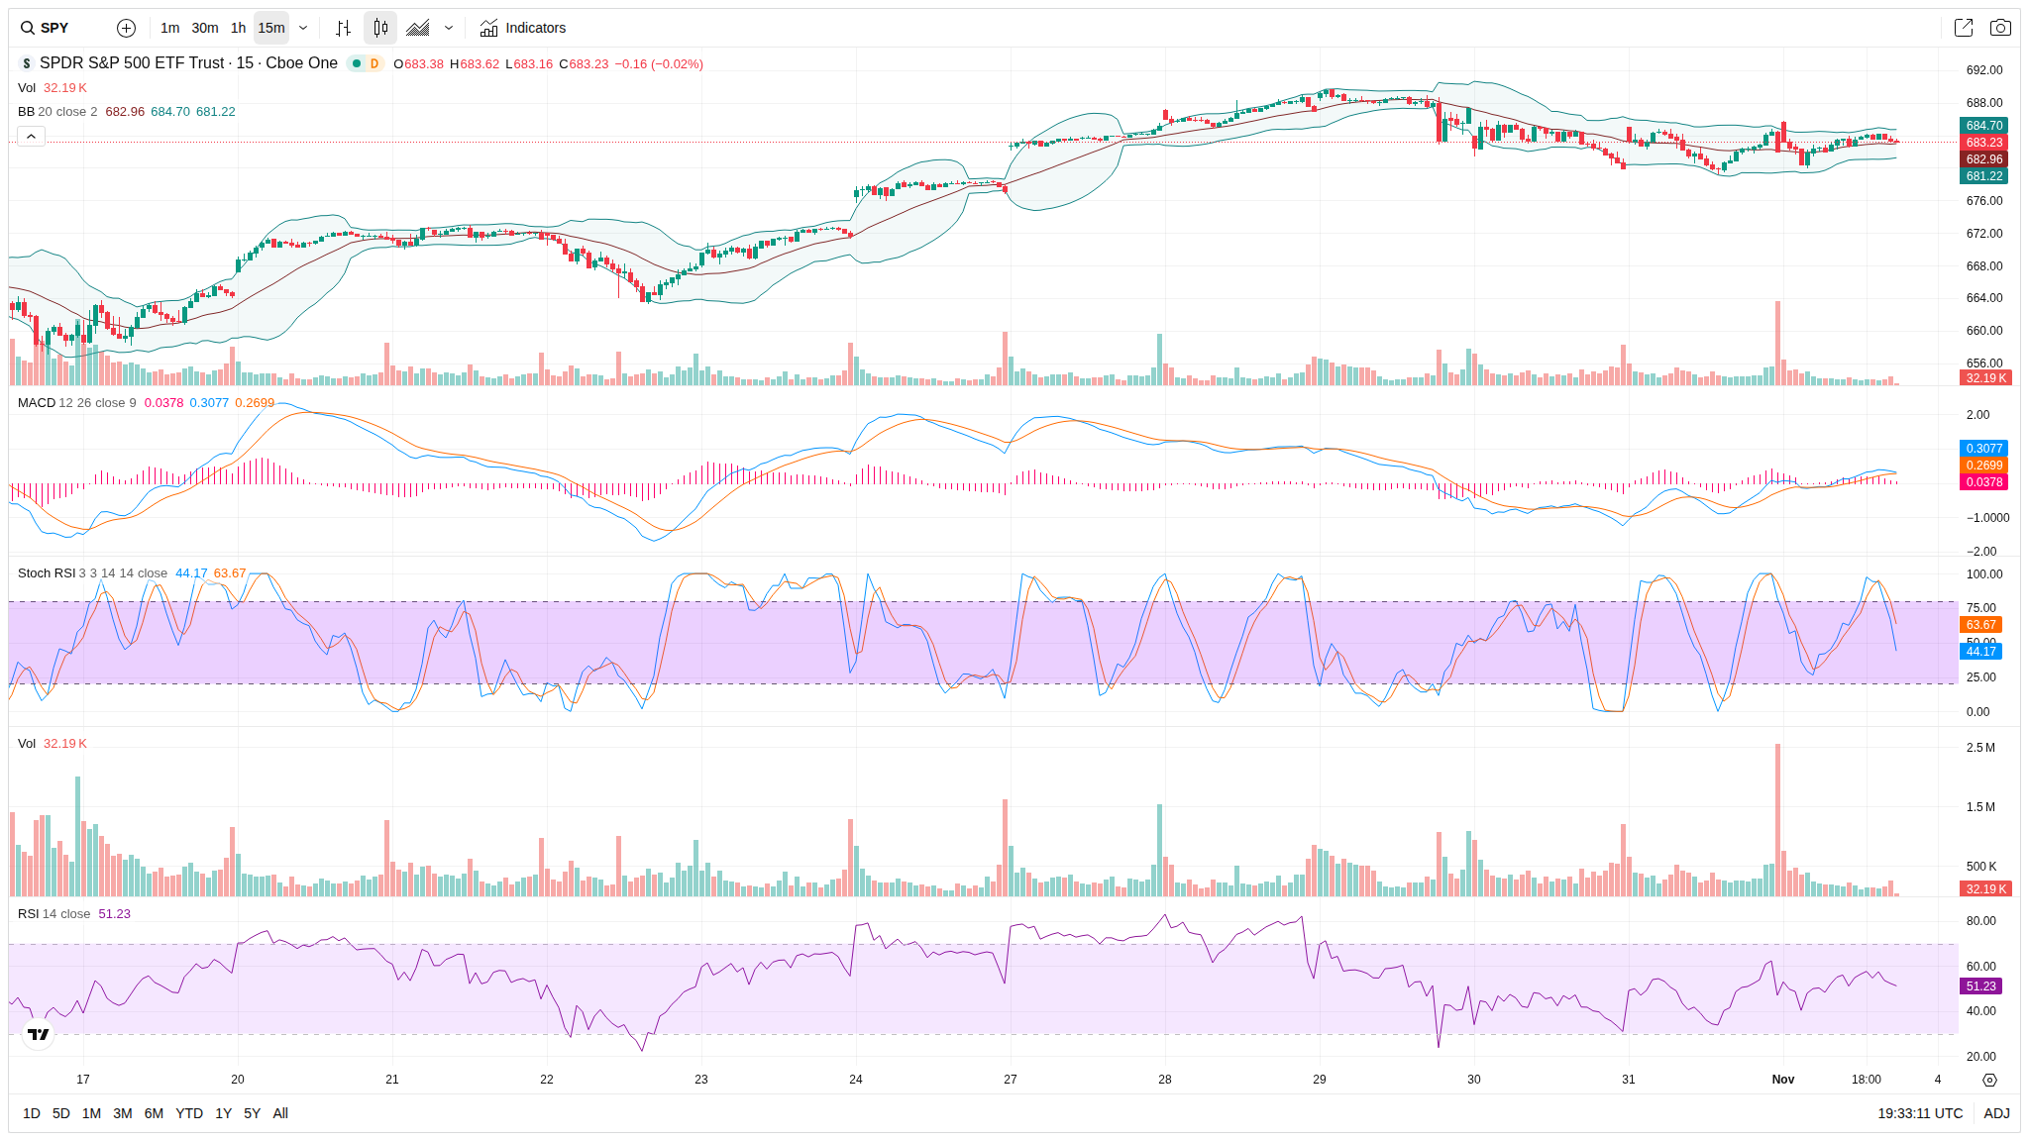Expand the time interval dropdown
The width and height of the screenshot is (2029, 1141).
303,28
